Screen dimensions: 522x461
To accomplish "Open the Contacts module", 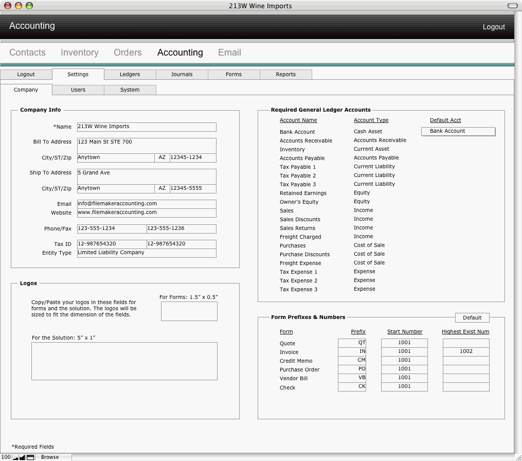I will coord(27,52).
